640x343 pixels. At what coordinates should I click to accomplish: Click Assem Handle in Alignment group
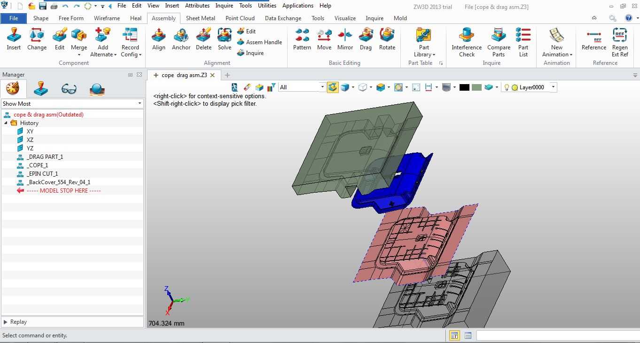click(x=259, y=42)
